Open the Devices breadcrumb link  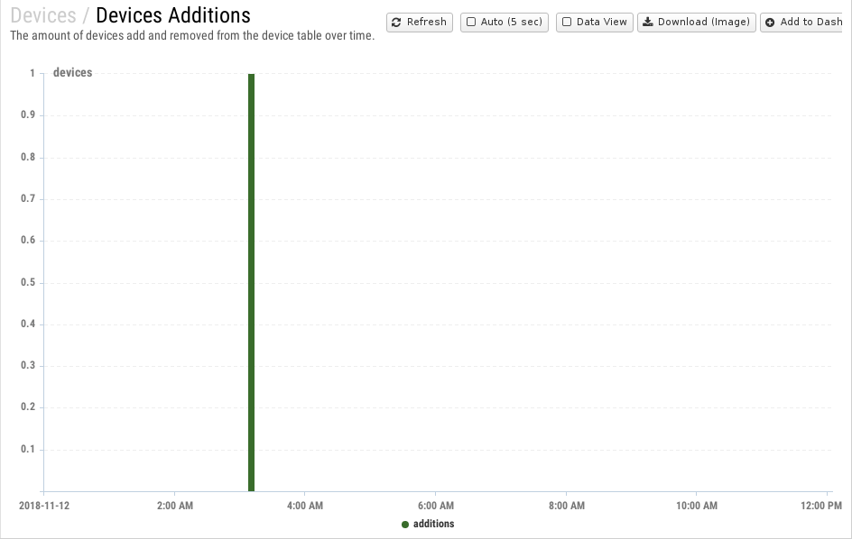tap(43, 15)
